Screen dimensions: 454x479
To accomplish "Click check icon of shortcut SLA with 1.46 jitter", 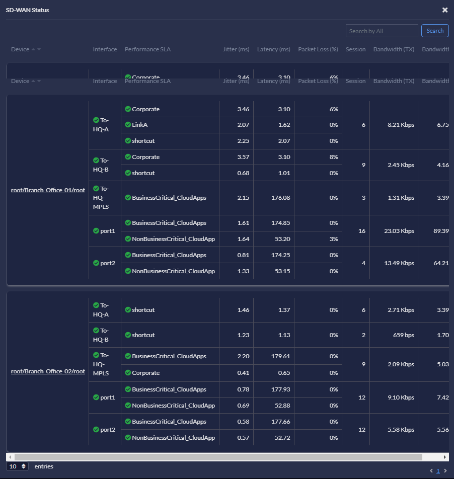I will [128, 310].
